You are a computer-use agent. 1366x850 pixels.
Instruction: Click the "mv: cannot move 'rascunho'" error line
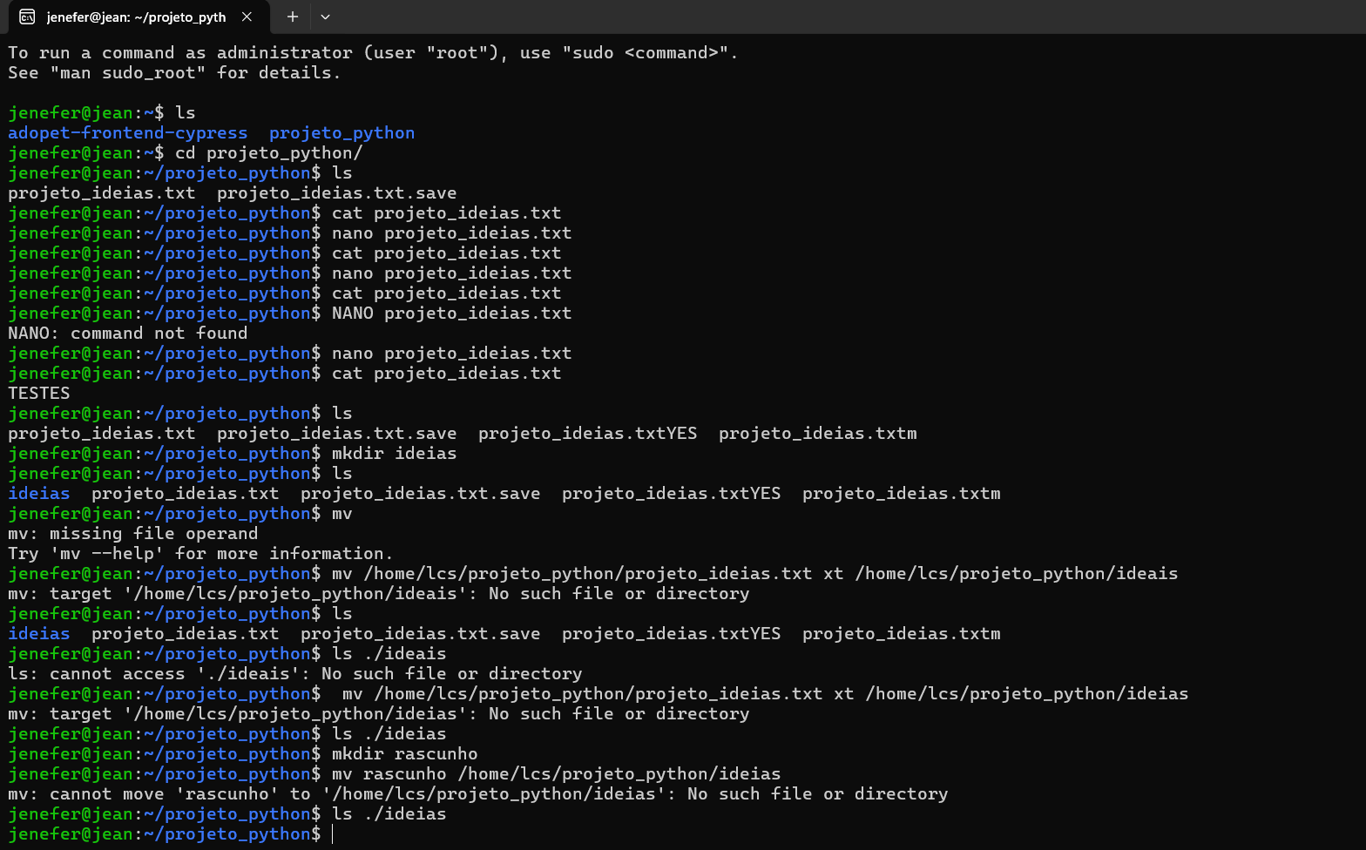[477, 794]
